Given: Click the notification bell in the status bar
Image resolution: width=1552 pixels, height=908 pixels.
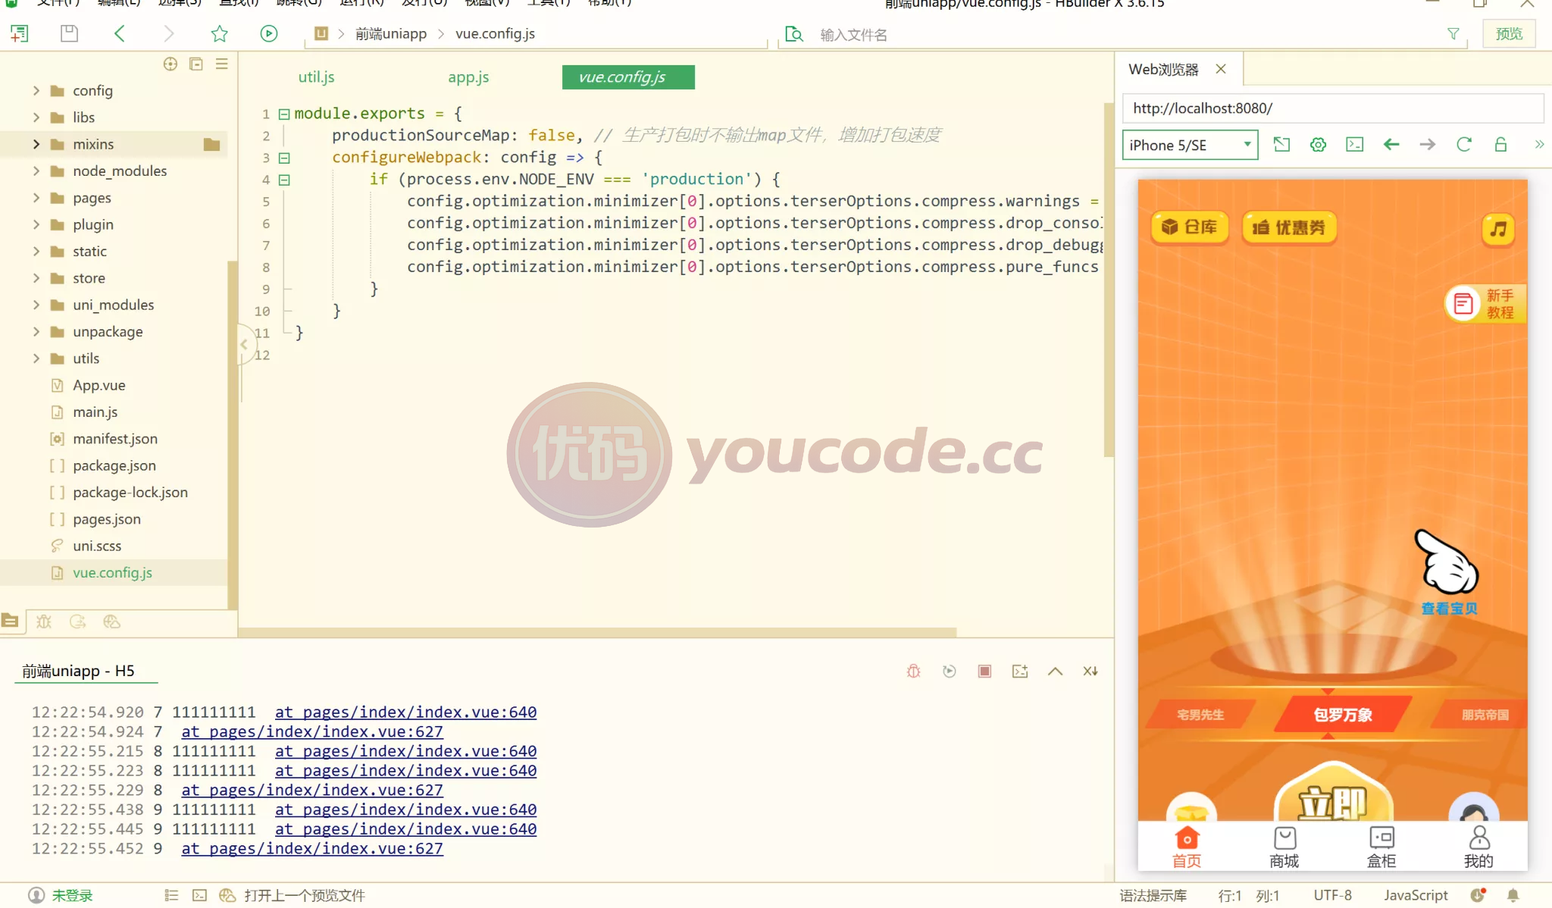Looking at the screenshot, I should (x=1513, y=895).
